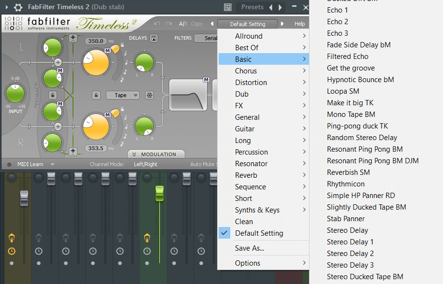The height and width of the screenshot is (284, 443).
Task: Click the plus button at bottom right channel
Action: tap(73, 151)
